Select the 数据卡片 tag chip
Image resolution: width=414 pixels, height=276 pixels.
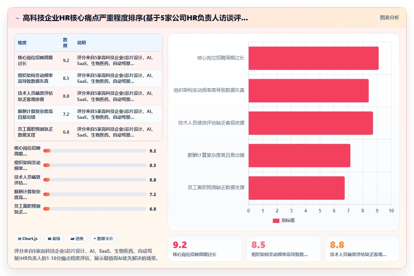[x=103, y=239]
